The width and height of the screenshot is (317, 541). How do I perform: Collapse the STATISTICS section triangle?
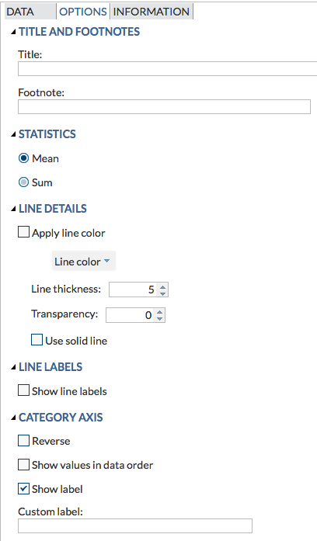(13, 134)
